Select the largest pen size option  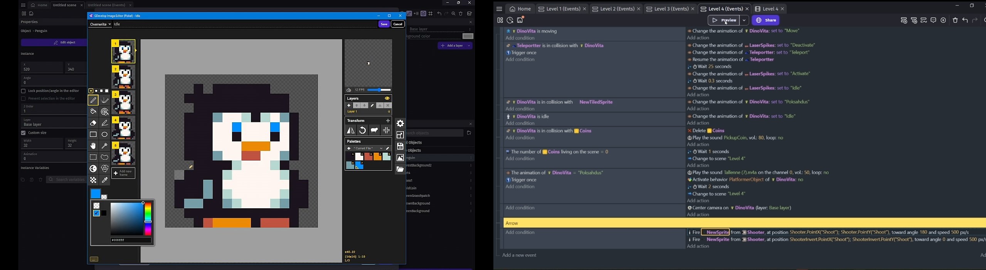[107, 91]
